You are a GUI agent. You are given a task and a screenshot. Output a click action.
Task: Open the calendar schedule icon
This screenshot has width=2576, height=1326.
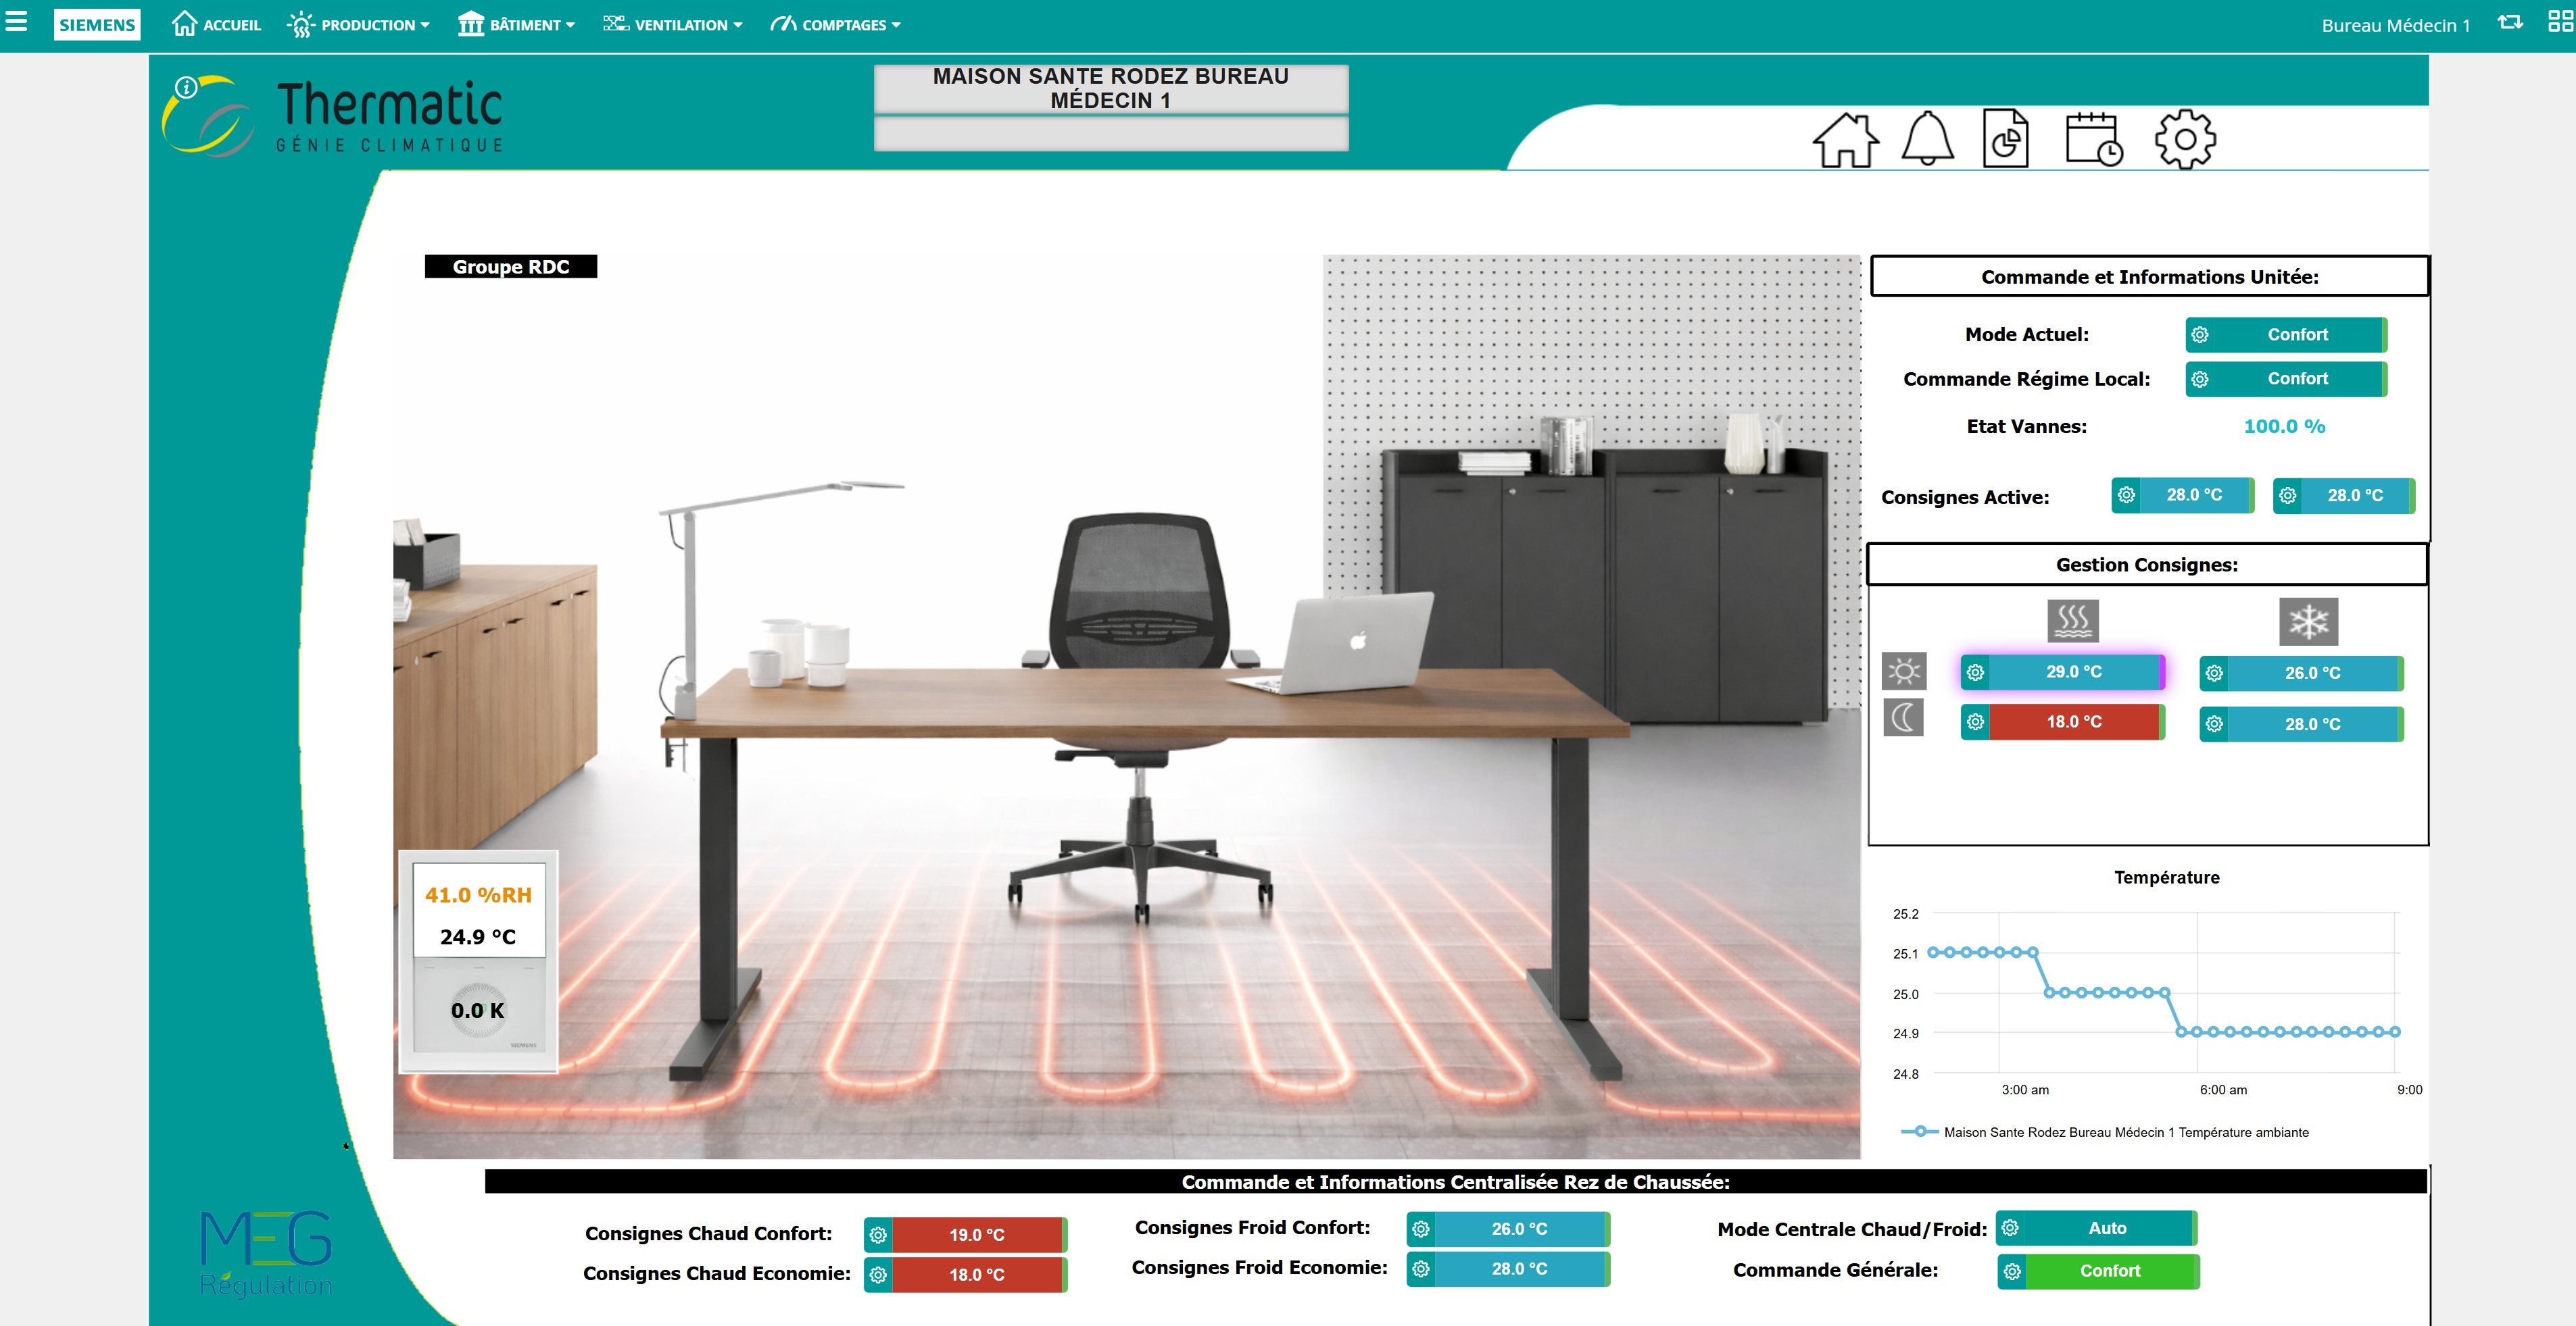click(x=2094, y=139)
